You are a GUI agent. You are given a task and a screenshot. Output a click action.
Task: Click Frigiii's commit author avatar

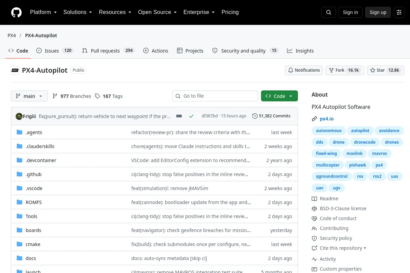[x=19, y=116]
